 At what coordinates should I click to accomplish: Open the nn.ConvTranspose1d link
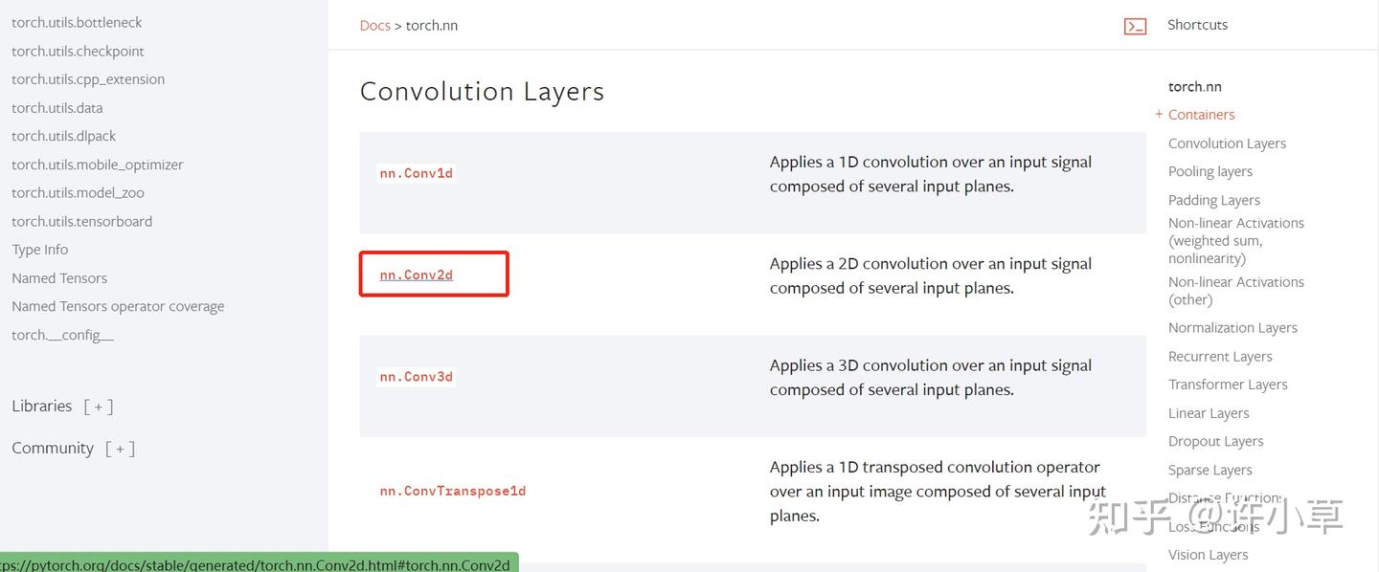(452, 492)
